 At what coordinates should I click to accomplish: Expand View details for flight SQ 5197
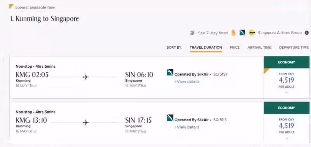187,82
